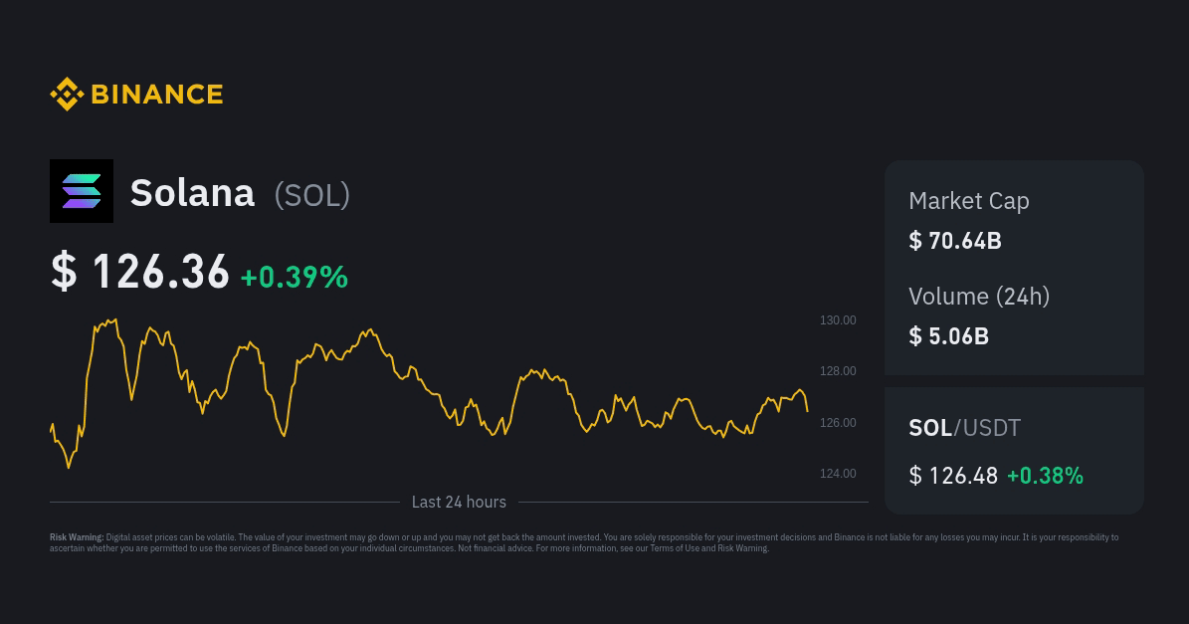Click the 126.00 chart axis label
Viewport: 1189px width, 624px height.
click(838, 422)
